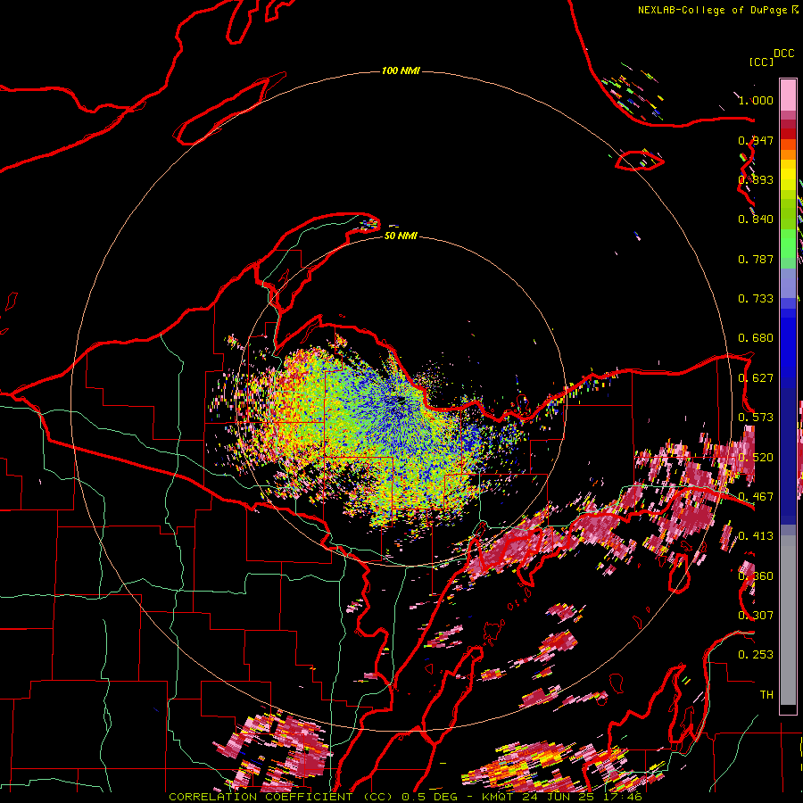Viewport: 803px width, 803px height.
Task: Click the 0.787 legend value
Action: click(x=756, y=259)
